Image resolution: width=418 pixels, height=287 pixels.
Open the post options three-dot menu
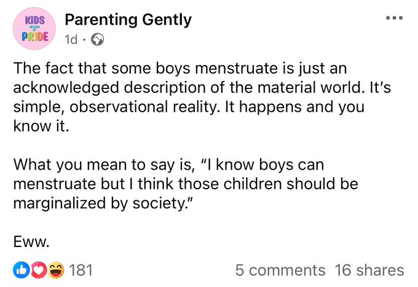coord(394,18)
